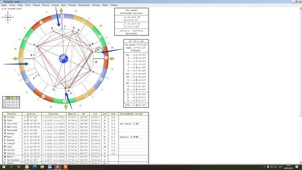This screenshot has height=170, width=302.
Task: Open Microsoft Edge from the taskbar
Action: (34, 167)
